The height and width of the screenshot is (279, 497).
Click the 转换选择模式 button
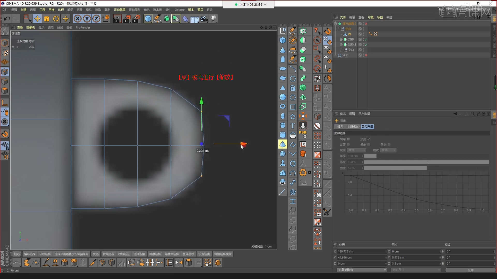[223, 254]
